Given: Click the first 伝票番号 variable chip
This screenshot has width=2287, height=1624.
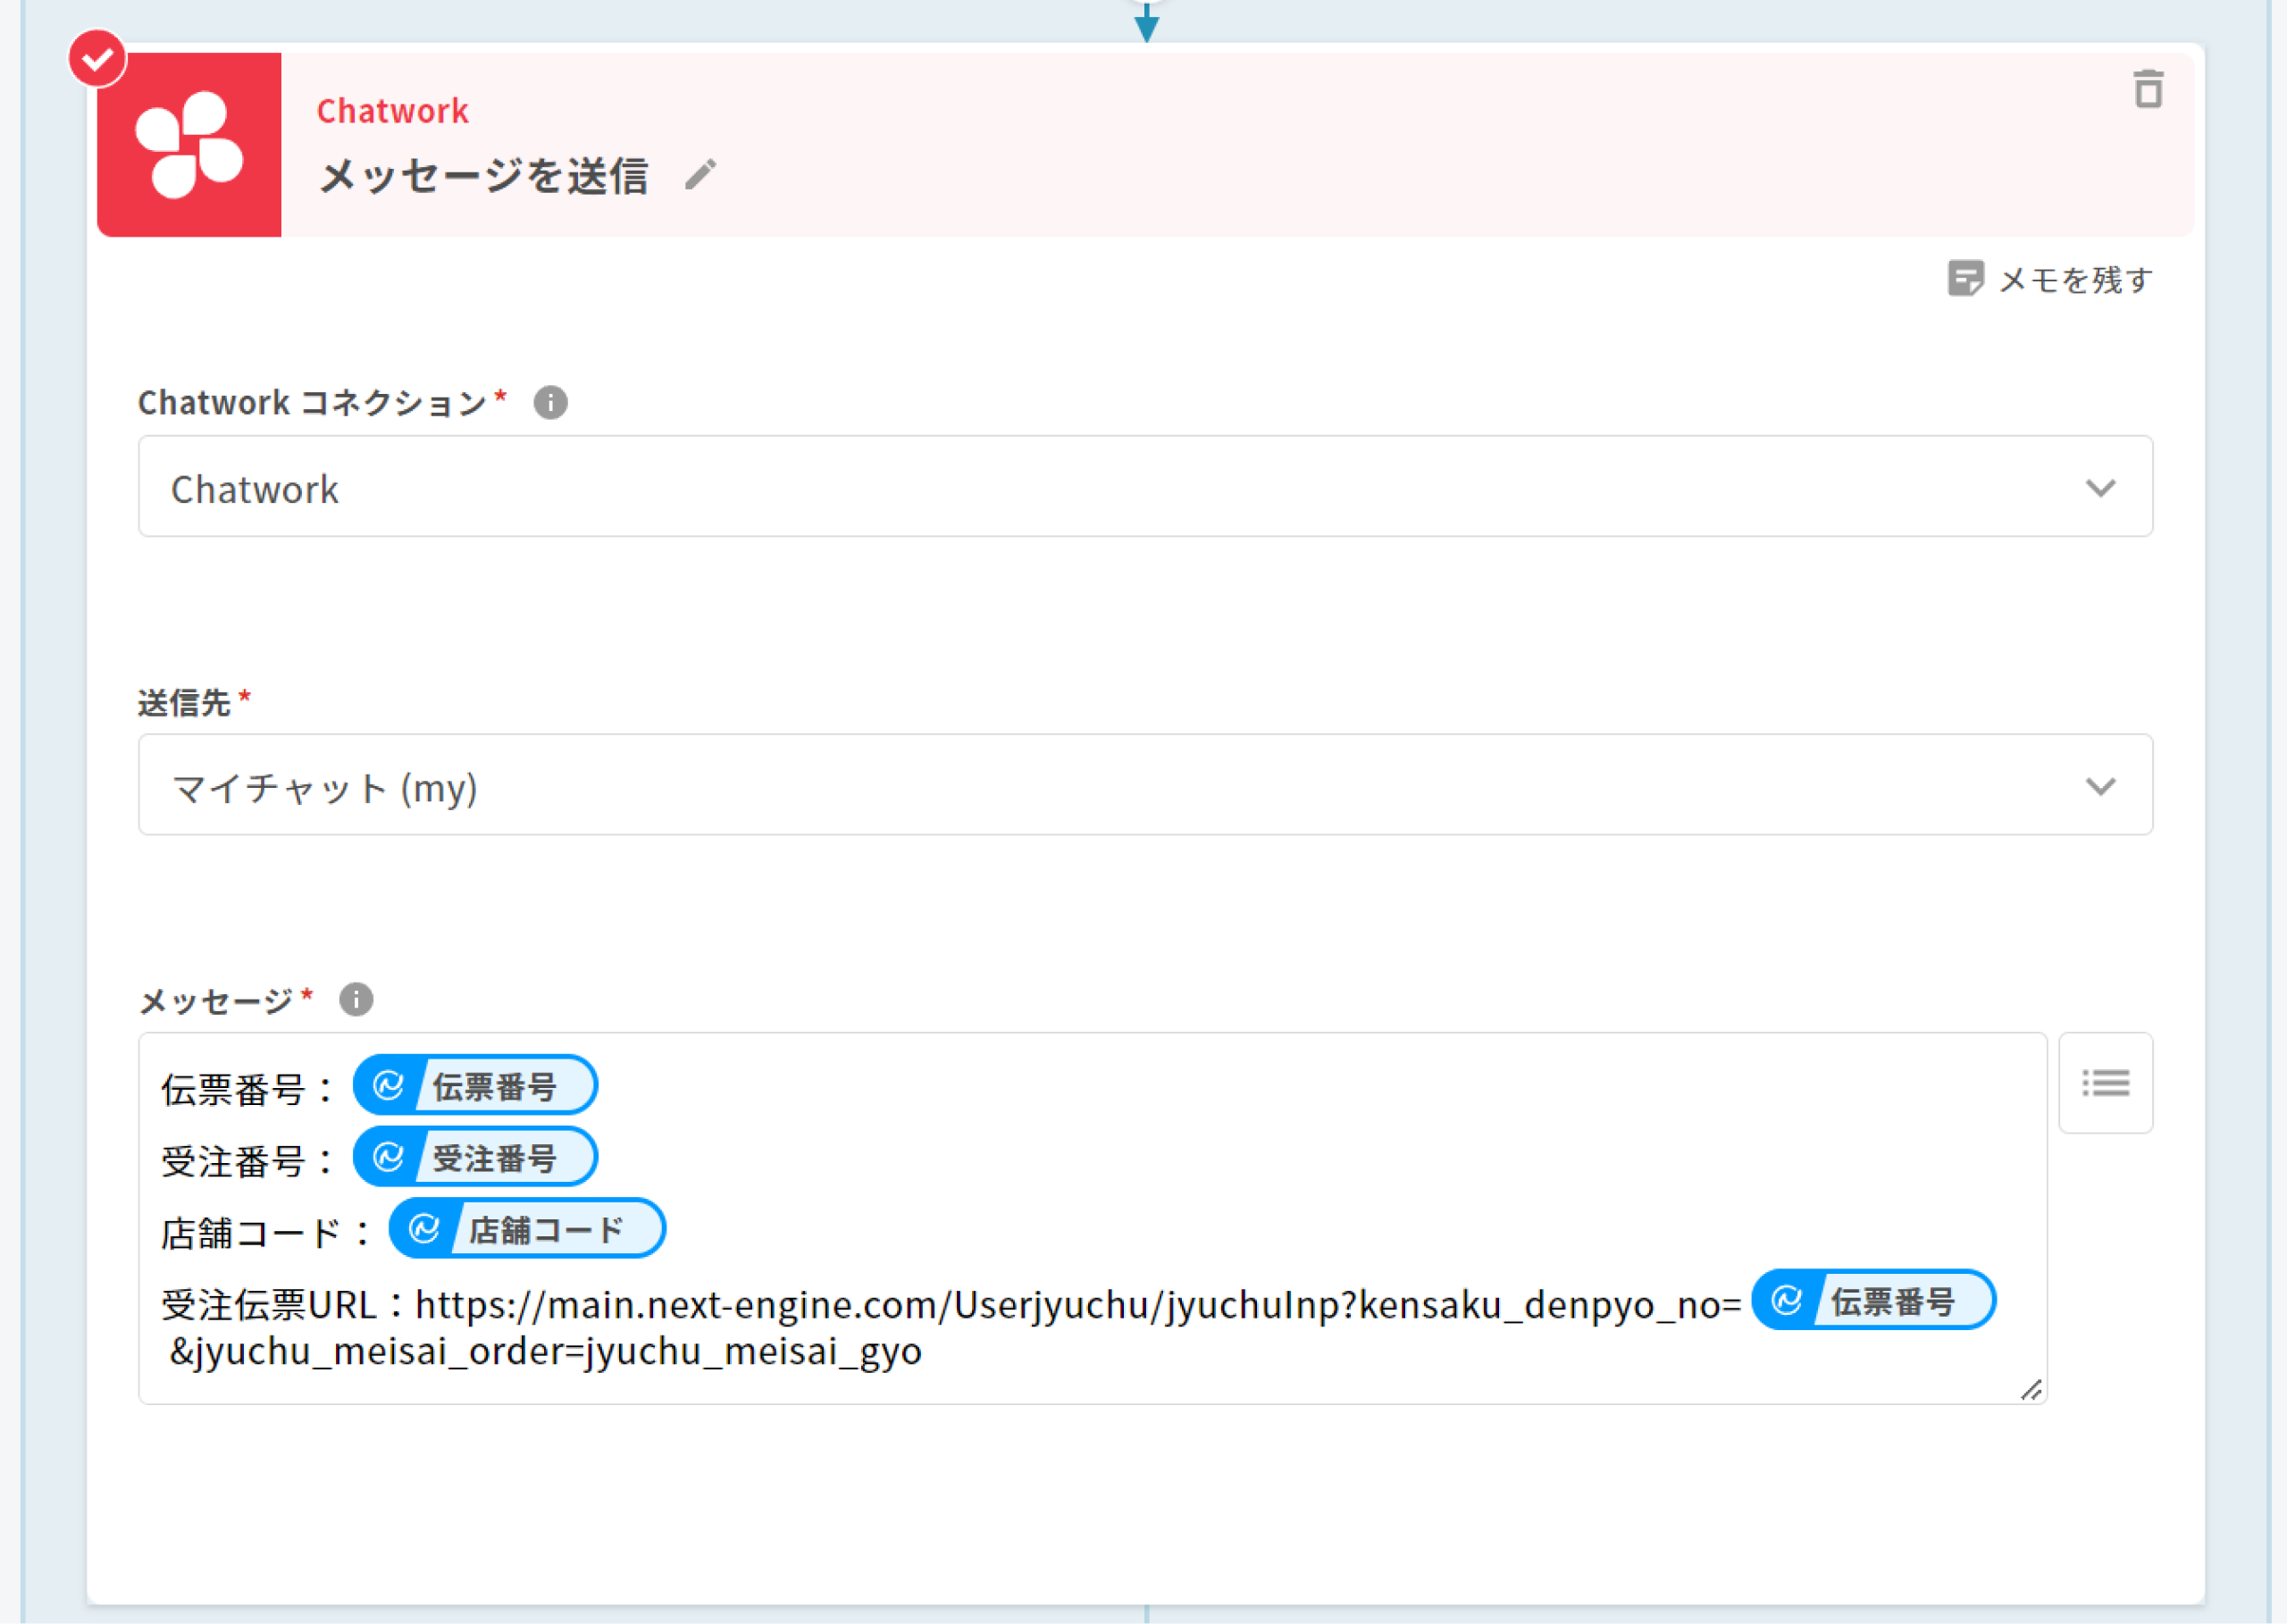Looking at the screenshot, I should coord(476,1085).
